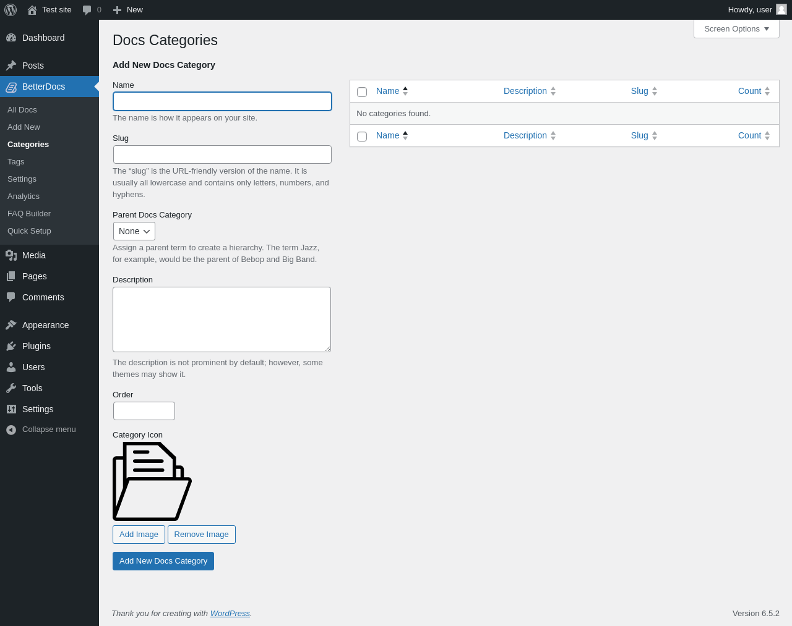Click the category folder icon thumbnail

tap(152, 481)
